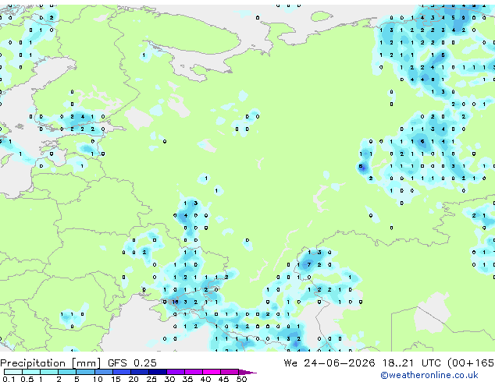Image resolution: width=495 pixels, height=382 pixels.
Task: Click the date 'We 24-06-2026'
Action: 329,363
